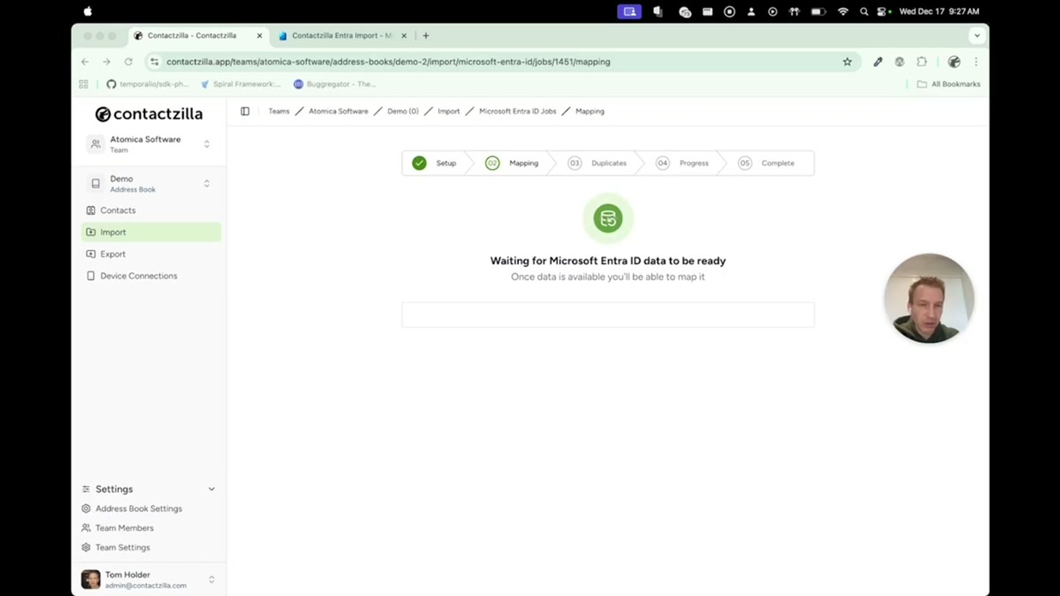Toggle the sidebar panel icon

pos(245,111)
